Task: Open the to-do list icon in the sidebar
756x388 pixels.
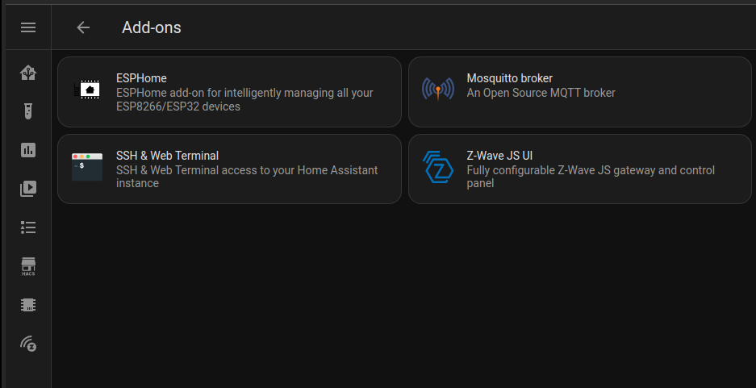Action: tap(28, 227)
